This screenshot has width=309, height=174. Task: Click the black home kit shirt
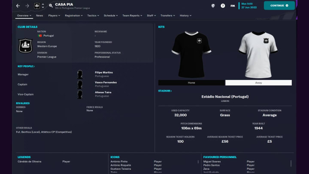191,55
